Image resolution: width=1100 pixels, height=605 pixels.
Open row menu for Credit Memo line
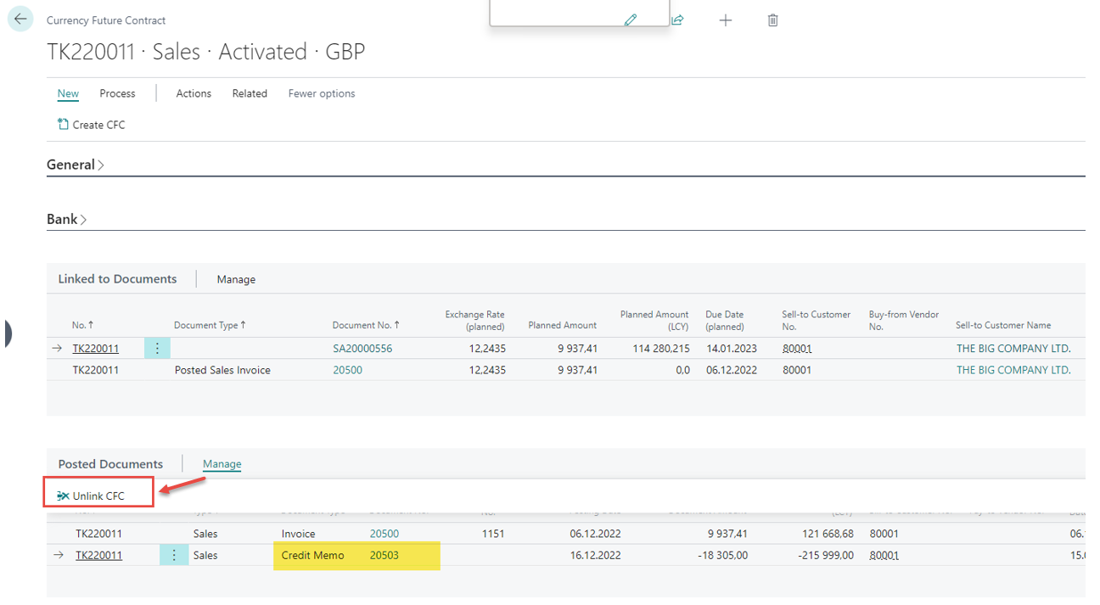(x=173, y=555)
